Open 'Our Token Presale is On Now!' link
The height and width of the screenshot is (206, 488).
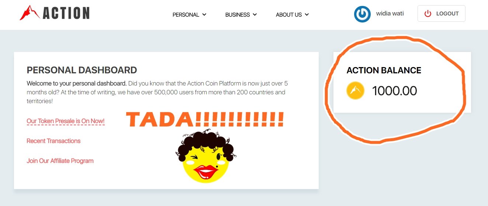66,121
